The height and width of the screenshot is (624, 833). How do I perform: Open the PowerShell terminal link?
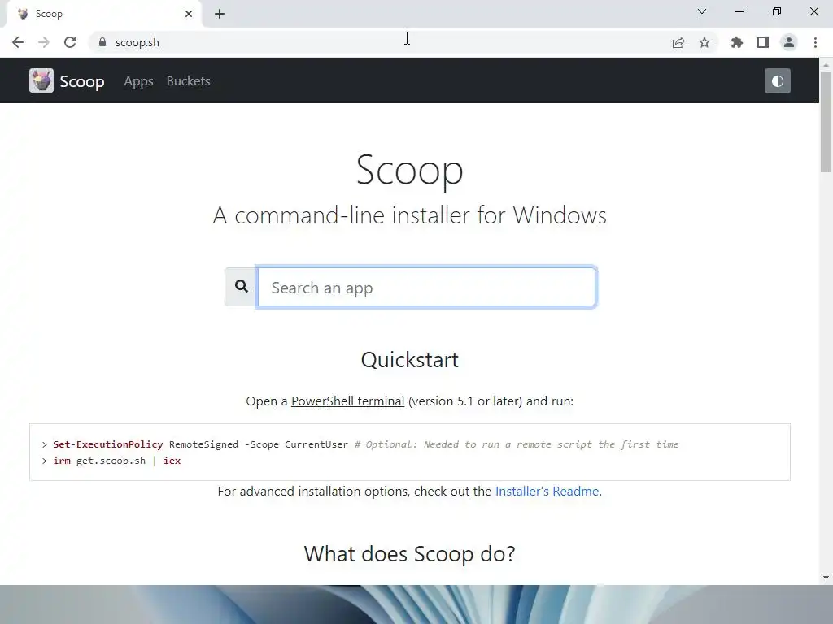348,401
